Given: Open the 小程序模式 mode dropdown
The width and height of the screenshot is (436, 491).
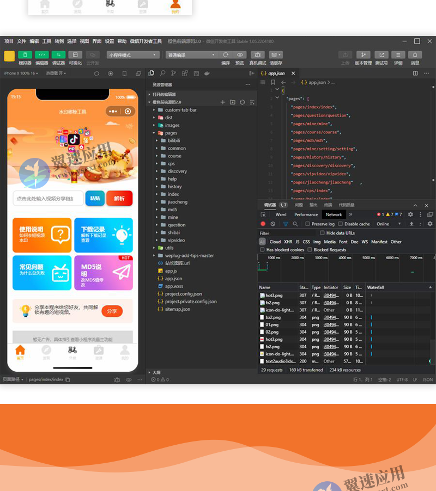Looking at the screenshot, I should 133,55.
